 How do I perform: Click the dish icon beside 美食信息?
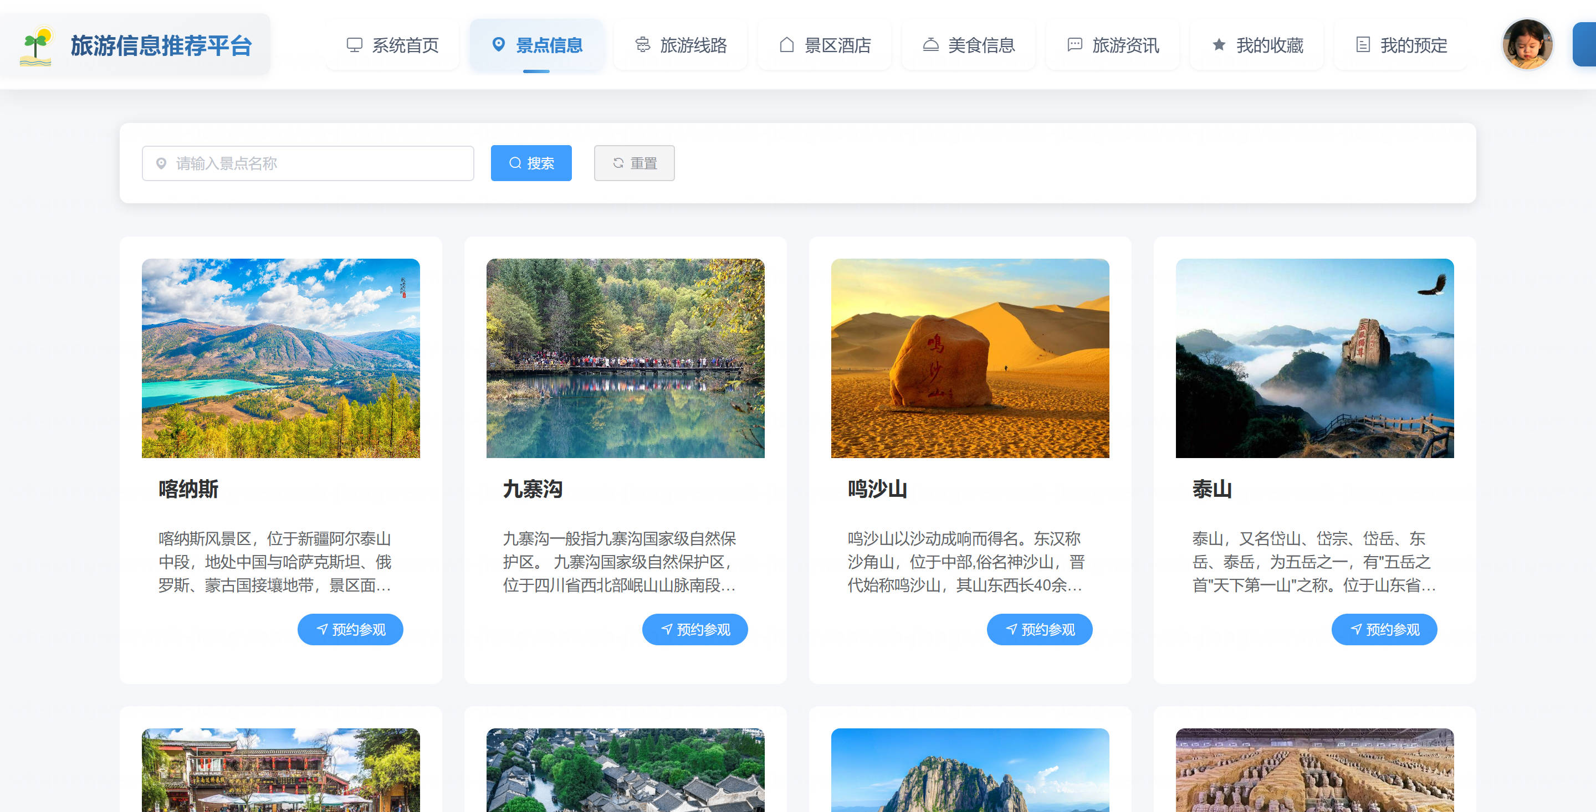930,45
